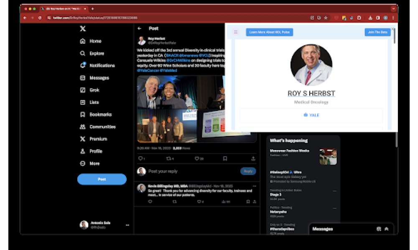Screen dimensions: 418x250
Task: Open Premium page label
Action: (98, 139)
